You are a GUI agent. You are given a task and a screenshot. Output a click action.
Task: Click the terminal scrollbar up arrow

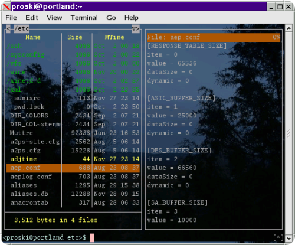(x=289, y=28)
